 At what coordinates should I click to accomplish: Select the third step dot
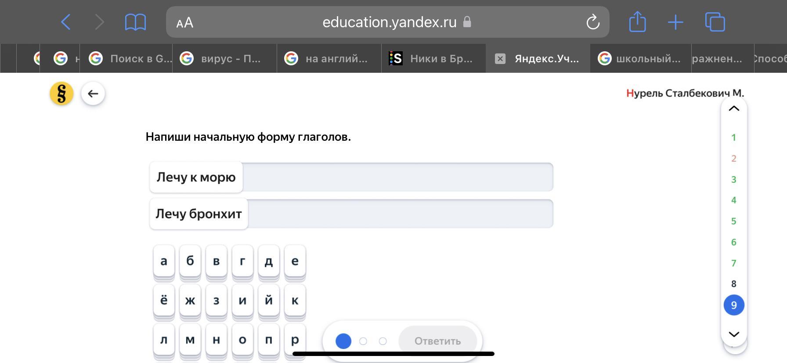(383, 341)
